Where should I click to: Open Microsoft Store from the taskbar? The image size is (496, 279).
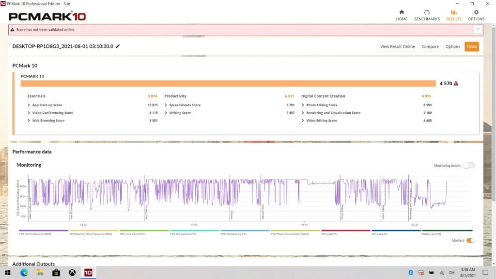(x=56, y=272)
